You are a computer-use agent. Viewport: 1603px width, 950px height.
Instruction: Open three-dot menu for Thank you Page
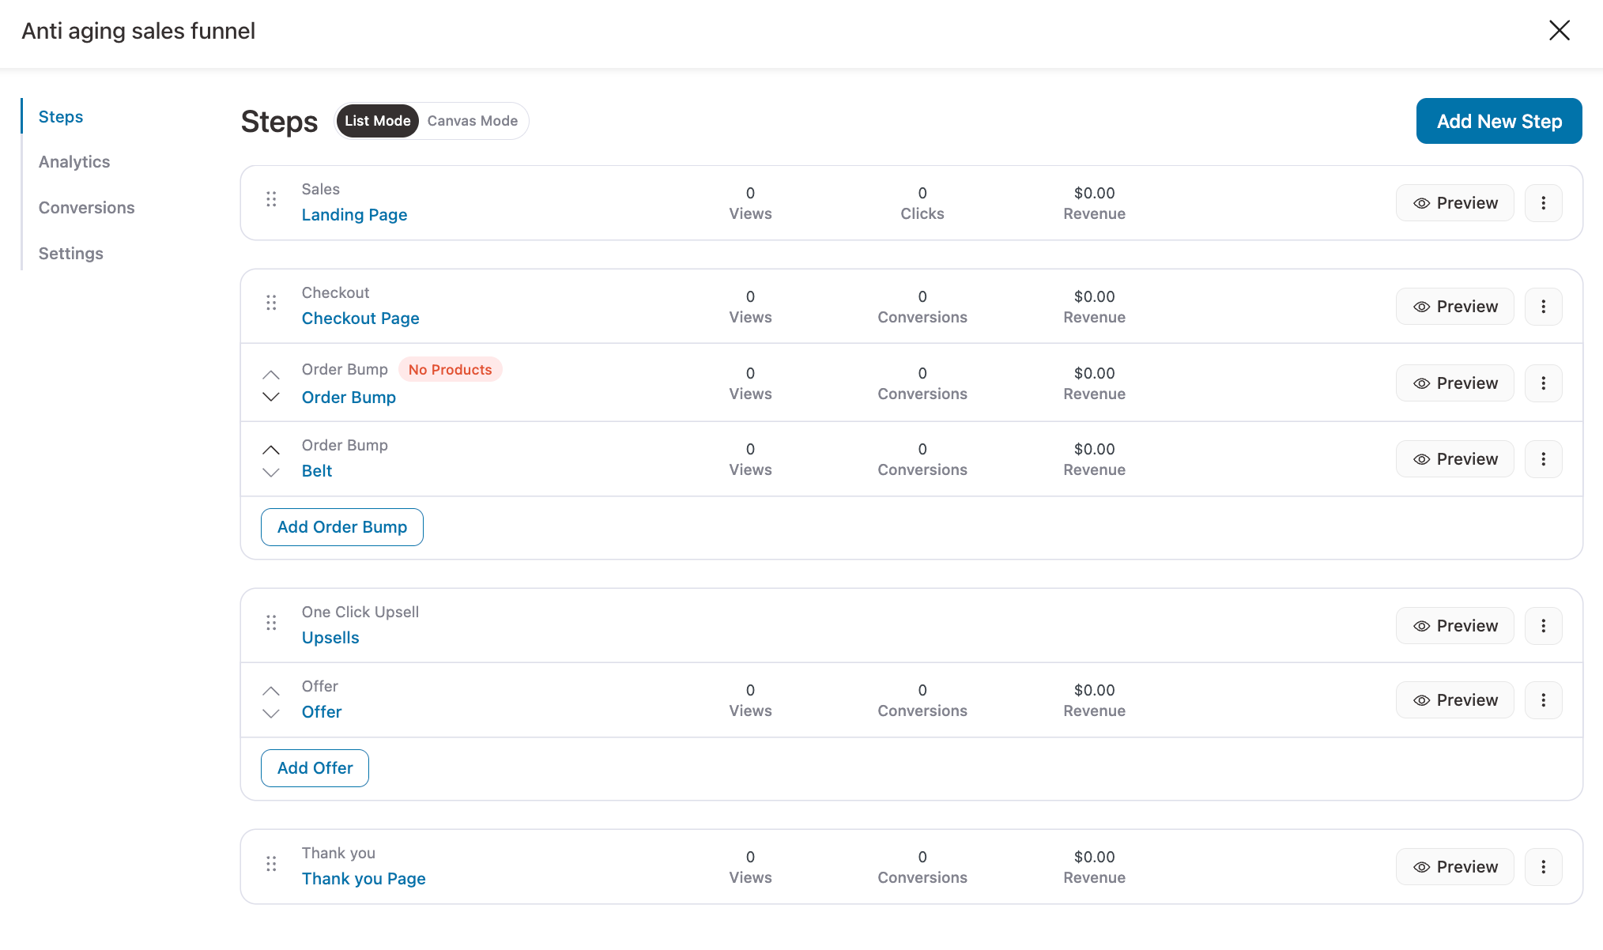[x=1543, y=867]
